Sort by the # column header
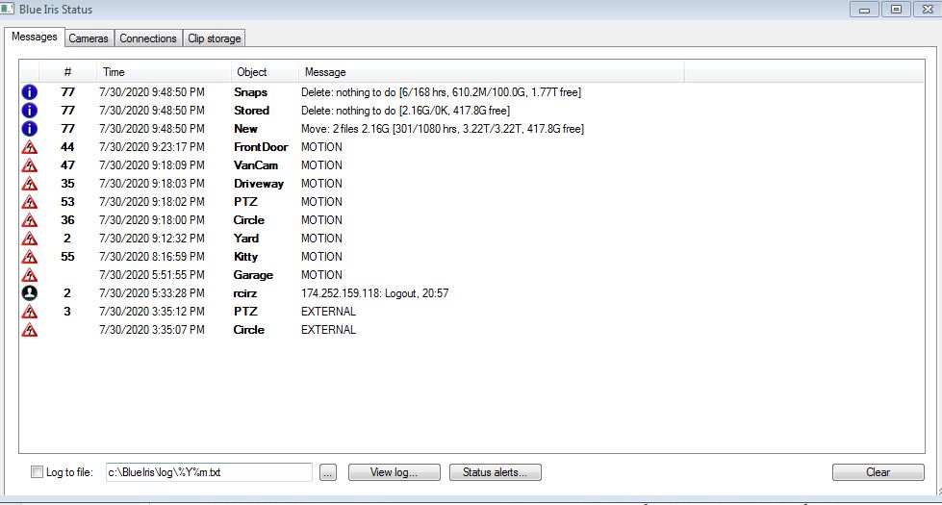Viewport: 942px width, 505px height. coord(67,72)
